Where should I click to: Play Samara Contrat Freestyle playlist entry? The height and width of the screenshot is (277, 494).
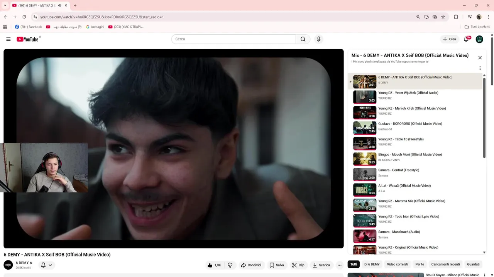(x=415, y=174)
